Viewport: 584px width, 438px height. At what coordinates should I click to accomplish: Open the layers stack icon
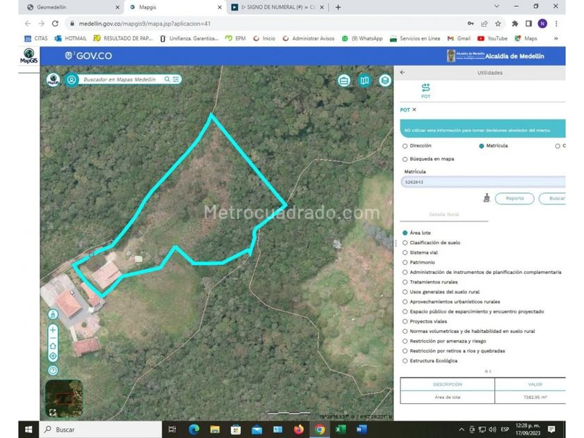coord(385,81)
